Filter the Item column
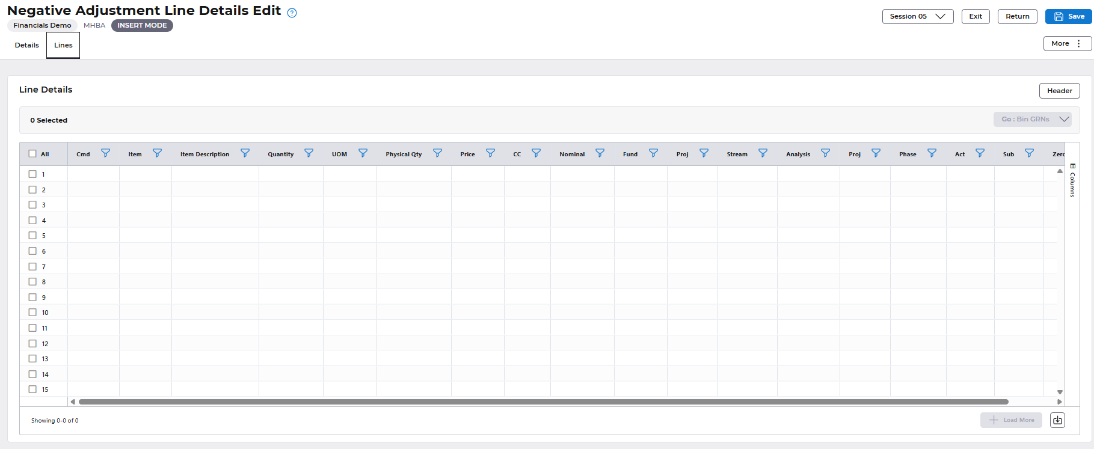Screen dimensions: 1094x449 coord(157,153)
